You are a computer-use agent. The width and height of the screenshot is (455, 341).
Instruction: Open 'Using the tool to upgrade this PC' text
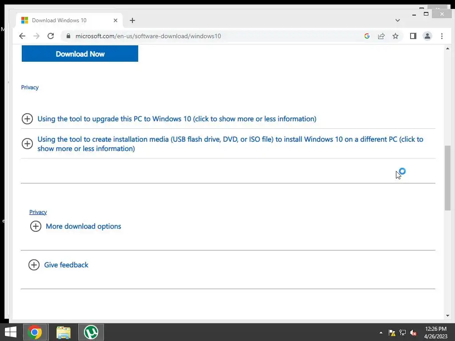pos(177,119)
